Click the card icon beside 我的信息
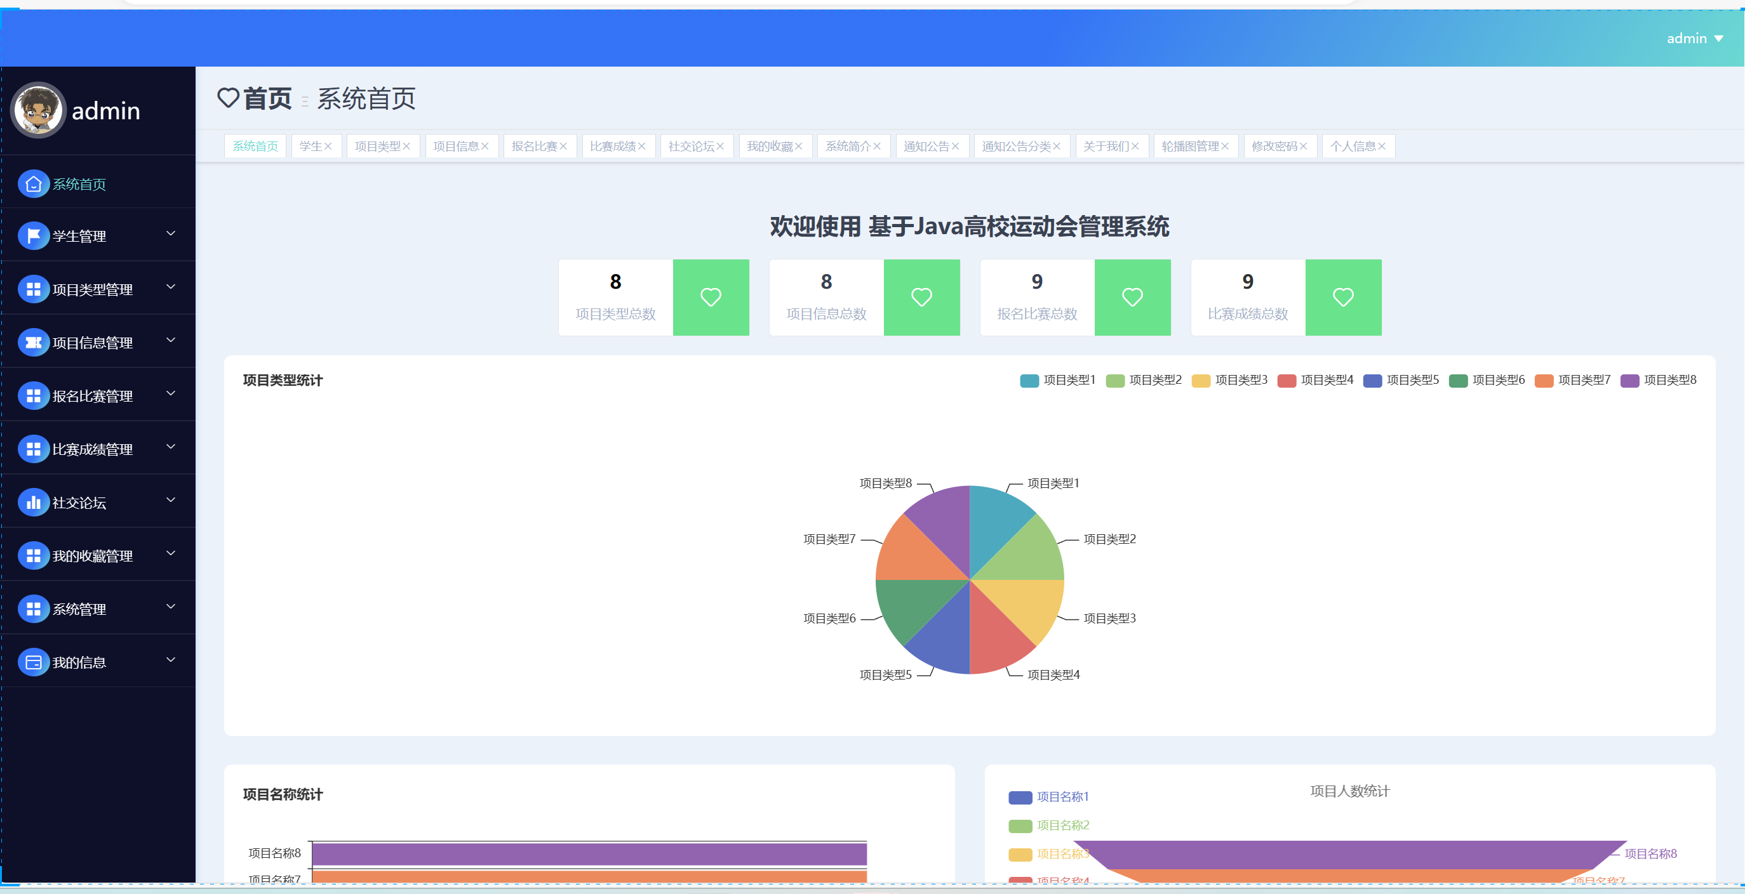Viewport: 1745px width, 894px height. [x=33, y=662]
